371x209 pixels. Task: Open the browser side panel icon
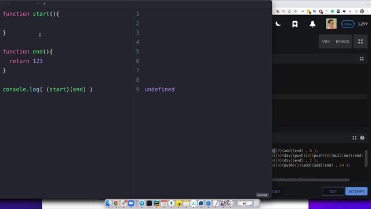point(356,12)
